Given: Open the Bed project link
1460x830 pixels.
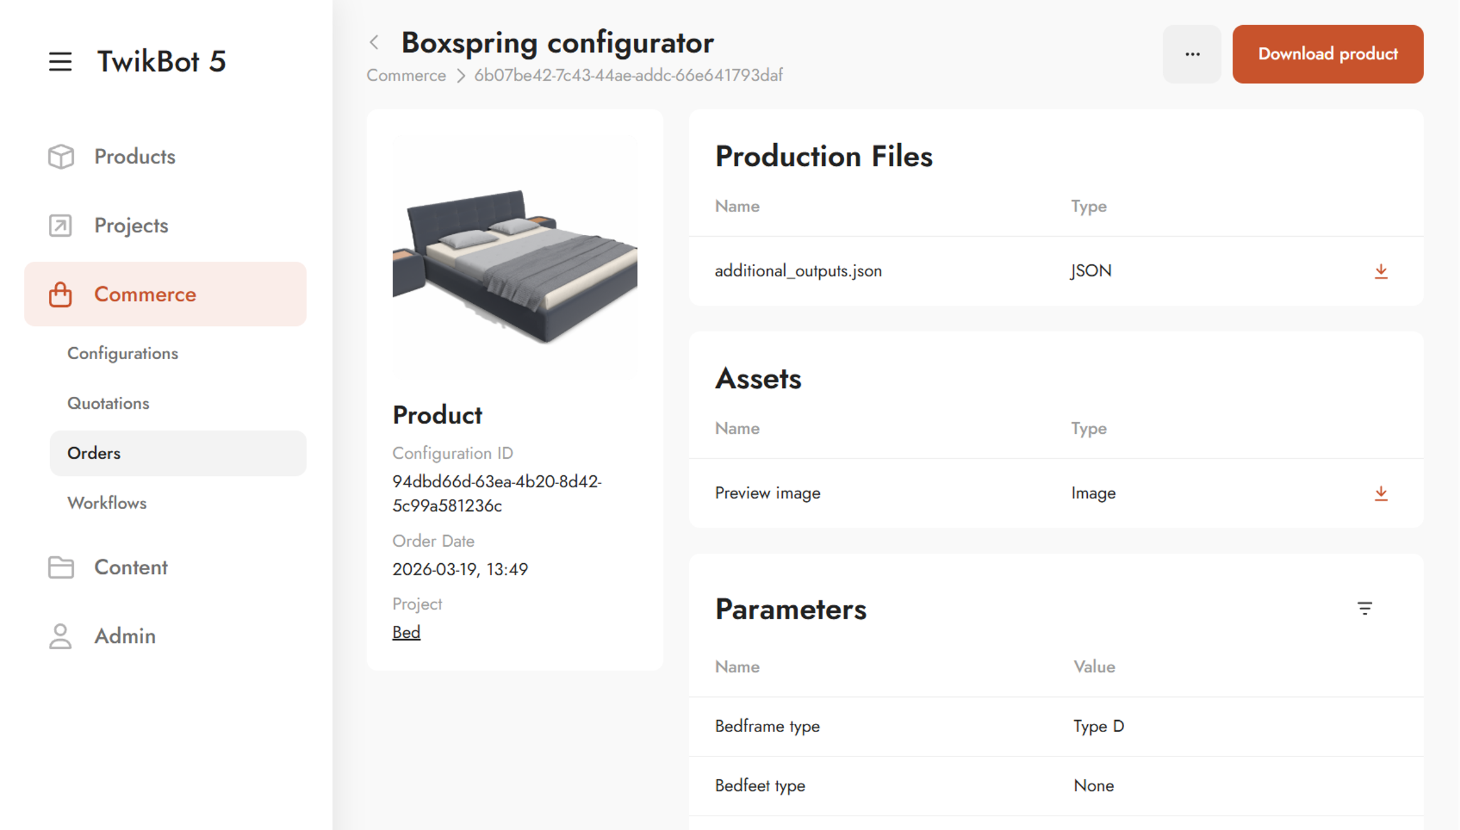Looking at the screenshot, I should [406, 632].
